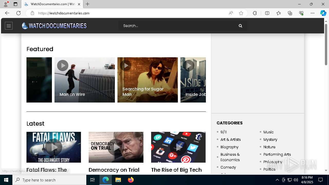Close the WatchDocumentaries tab
329x185 pixels.
pos(79,4)
